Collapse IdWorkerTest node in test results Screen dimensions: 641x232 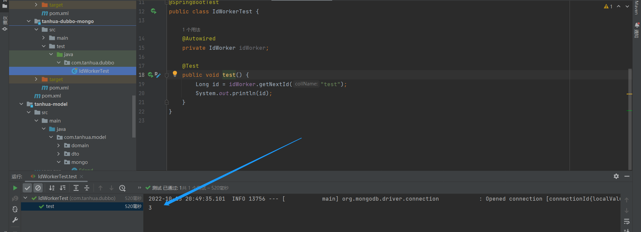pyautogui.click(x=25, y=198)
